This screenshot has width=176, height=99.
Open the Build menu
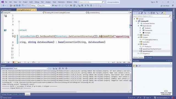(x=31, y=2)
